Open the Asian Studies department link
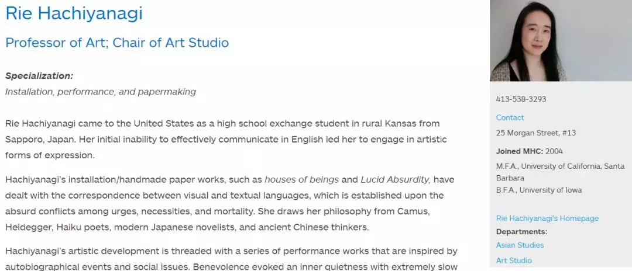This screenshot has height=271, width=632. tap(520, 245)
